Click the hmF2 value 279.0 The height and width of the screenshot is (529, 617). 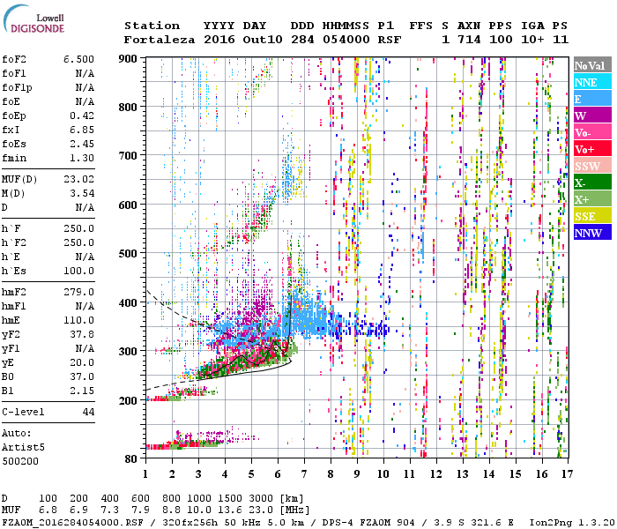click(78, 292)
